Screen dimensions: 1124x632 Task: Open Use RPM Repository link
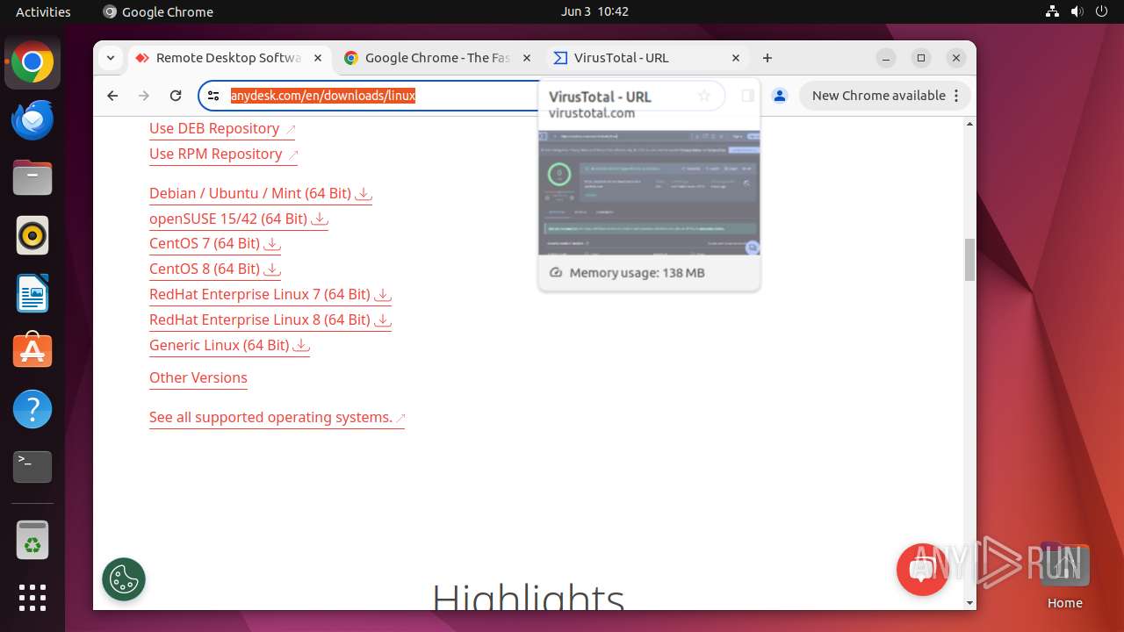[x=224, y=154]
